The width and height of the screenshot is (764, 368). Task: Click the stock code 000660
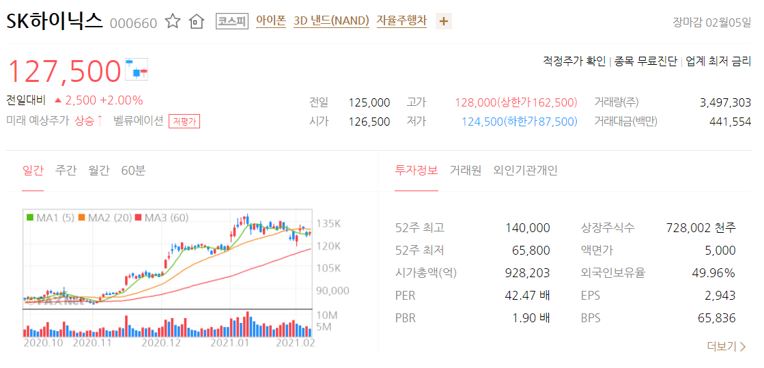134,23
